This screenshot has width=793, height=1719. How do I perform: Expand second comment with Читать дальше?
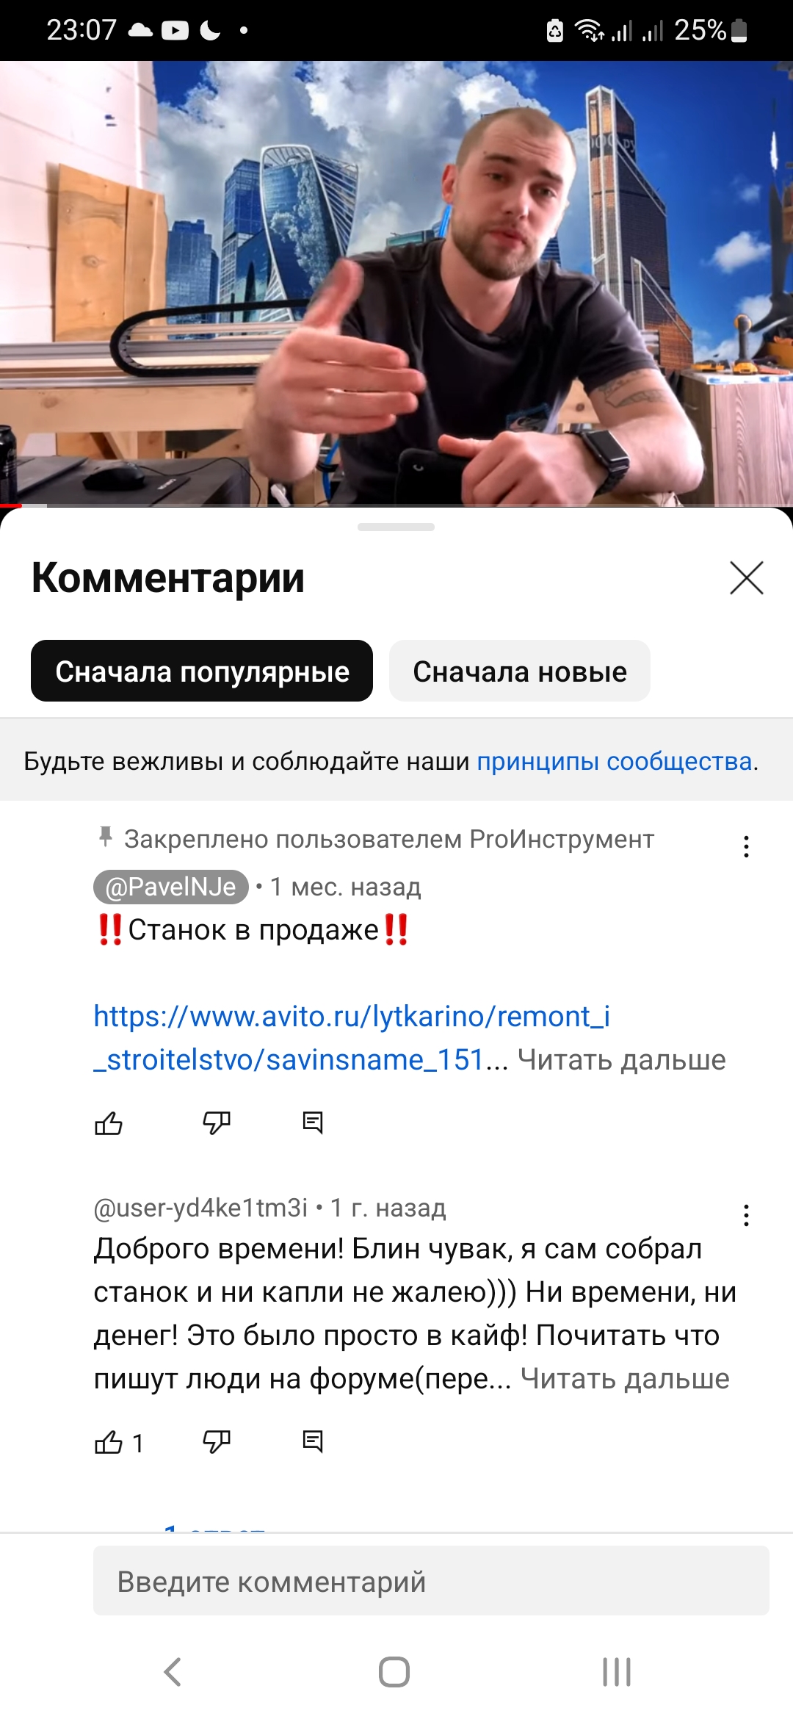625,1379
